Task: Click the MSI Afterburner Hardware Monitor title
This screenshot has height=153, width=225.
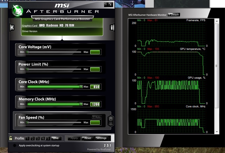Action: (x=147, y=15)
